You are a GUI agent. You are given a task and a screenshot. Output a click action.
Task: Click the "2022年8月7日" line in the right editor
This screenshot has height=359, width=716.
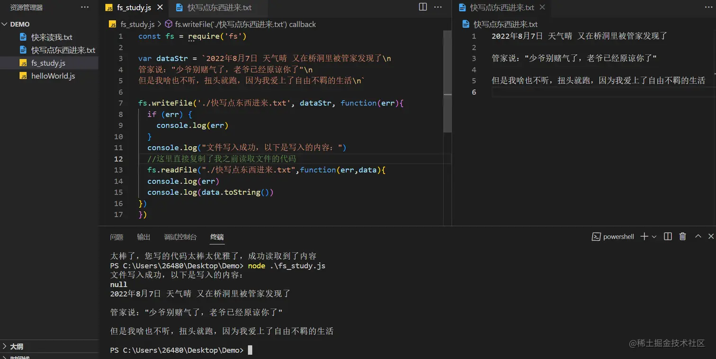[x=579, y=36]
